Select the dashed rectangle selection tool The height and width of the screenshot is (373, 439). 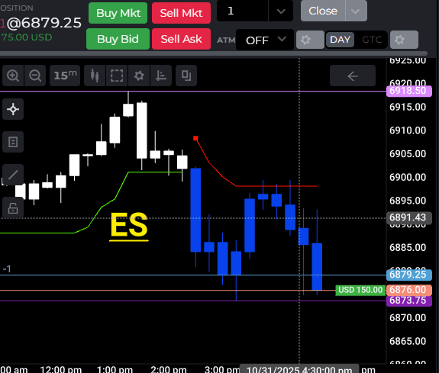[117, 76]
